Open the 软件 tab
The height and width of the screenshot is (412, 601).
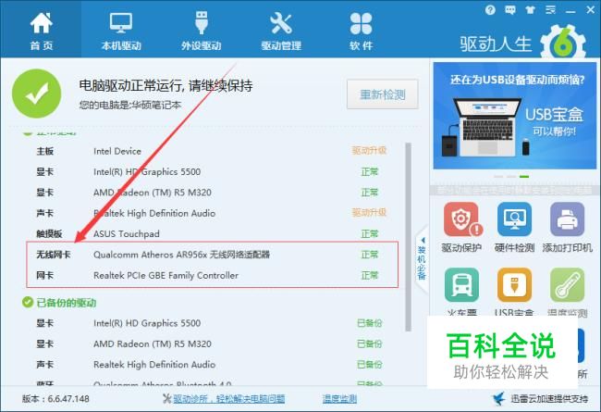pyautogui.click(x=361, y=31)
